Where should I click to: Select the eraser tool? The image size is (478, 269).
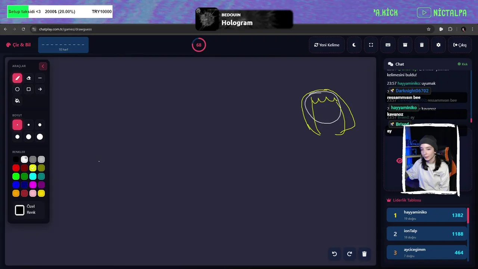[28, 78]
